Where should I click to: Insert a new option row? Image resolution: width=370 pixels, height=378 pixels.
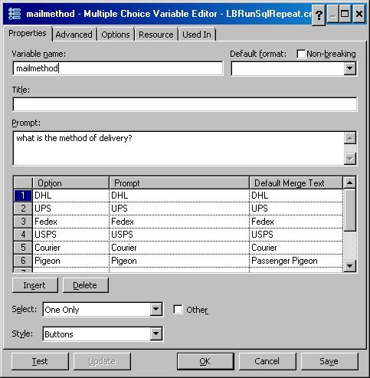(x=35, y=285)
